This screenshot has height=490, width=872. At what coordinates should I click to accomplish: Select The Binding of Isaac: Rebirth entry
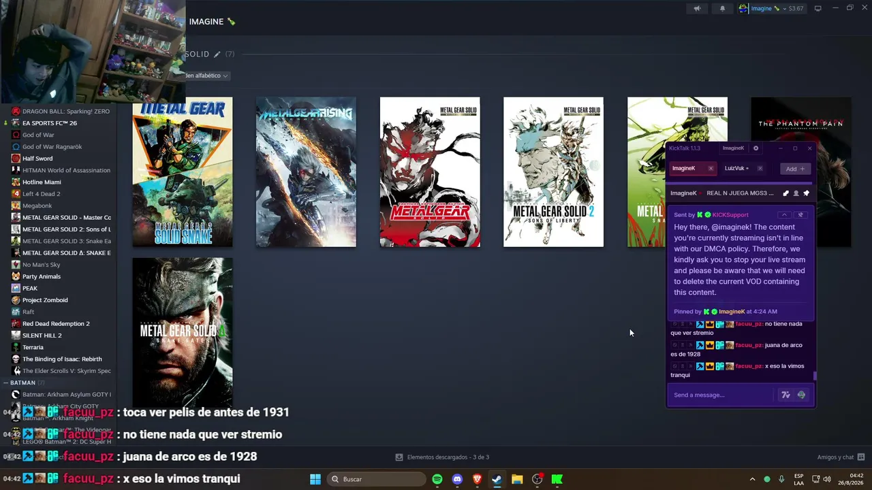click(x=61, y=359)
